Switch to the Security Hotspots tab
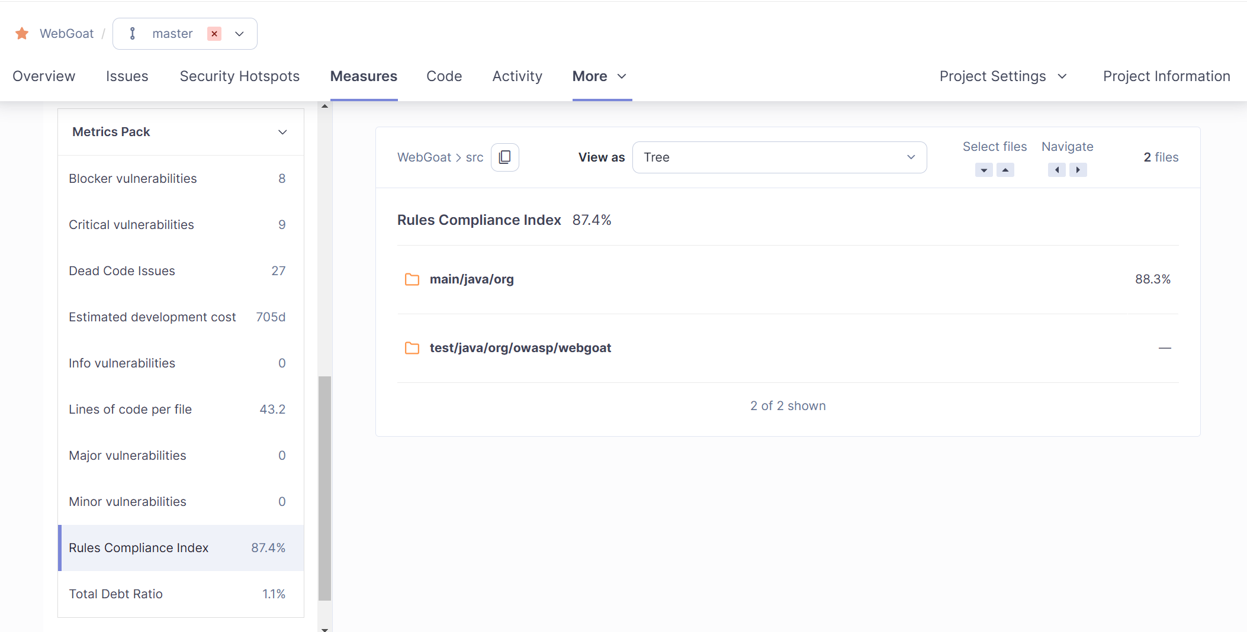The width and height of the screenshot is (1247, 632). (240, 76)
